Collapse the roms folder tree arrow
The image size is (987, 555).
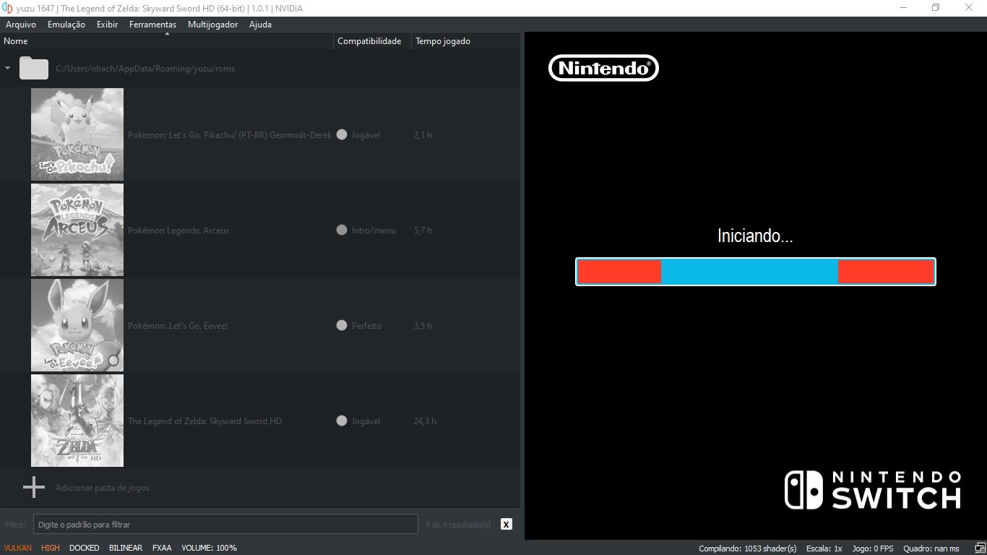coord(7,69)
